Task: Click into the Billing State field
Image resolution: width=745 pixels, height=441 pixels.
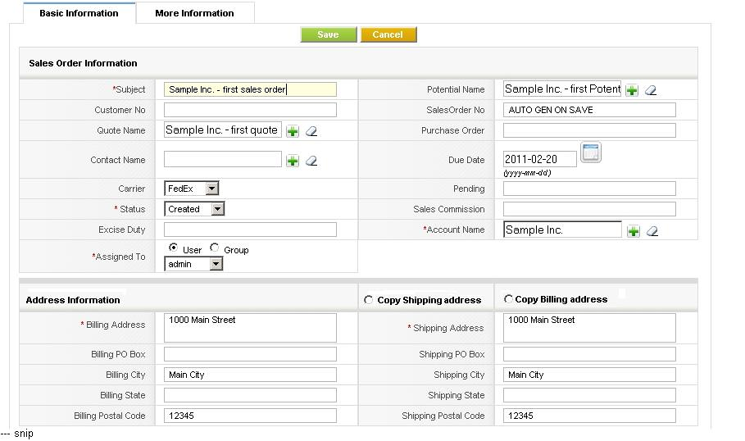Action: (x=251, y=395)
